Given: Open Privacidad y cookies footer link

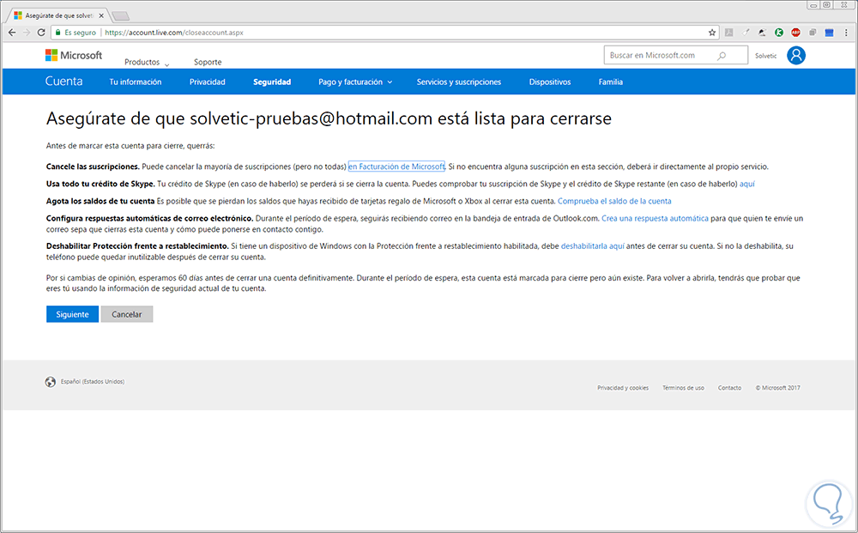Looking at the screenshot, I should point(623,388).
